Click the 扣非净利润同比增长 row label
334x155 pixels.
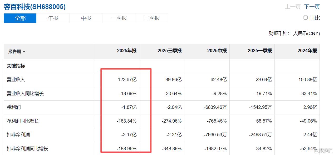click(28, 149)
